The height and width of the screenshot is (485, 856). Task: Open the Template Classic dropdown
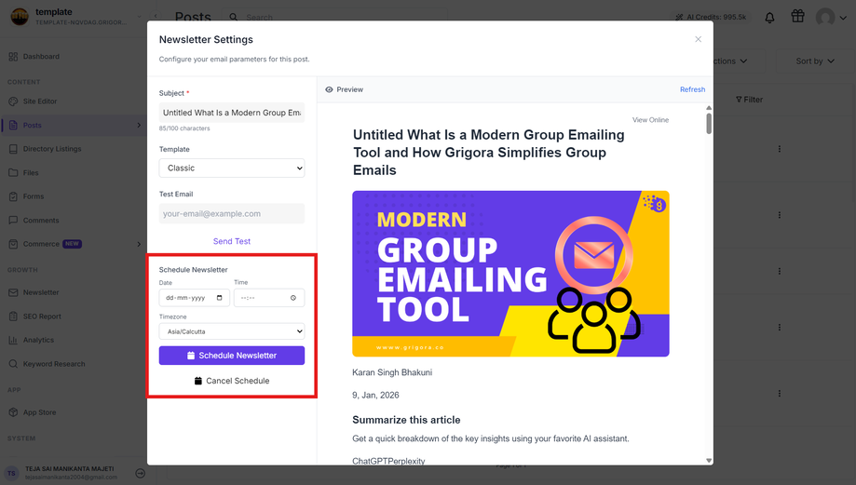click(x=232, y=168)
